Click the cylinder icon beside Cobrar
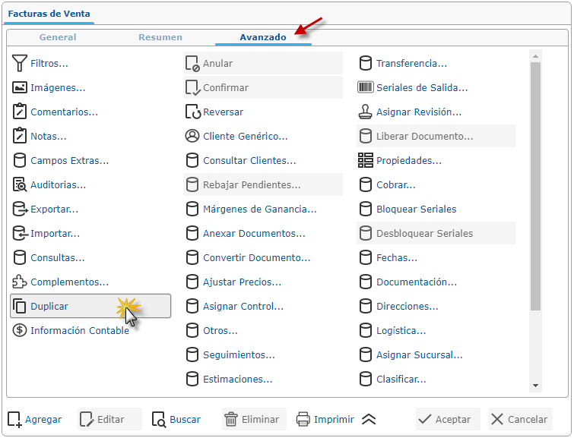This screenshot has width=574, height=438. (366, 184)
